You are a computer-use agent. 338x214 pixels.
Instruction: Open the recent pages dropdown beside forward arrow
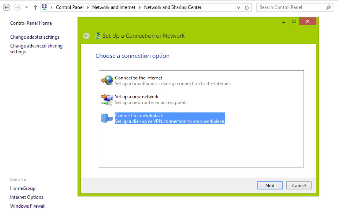click(27, 7)
